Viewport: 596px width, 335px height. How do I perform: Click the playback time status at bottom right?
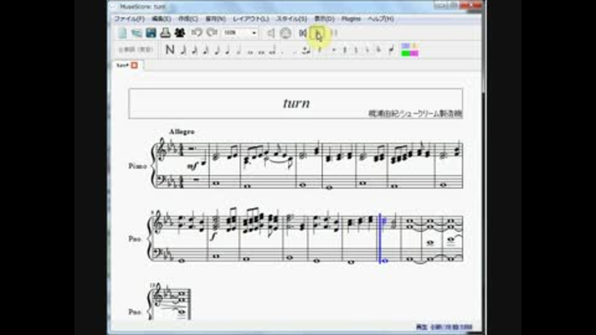(x=444, y=327)
